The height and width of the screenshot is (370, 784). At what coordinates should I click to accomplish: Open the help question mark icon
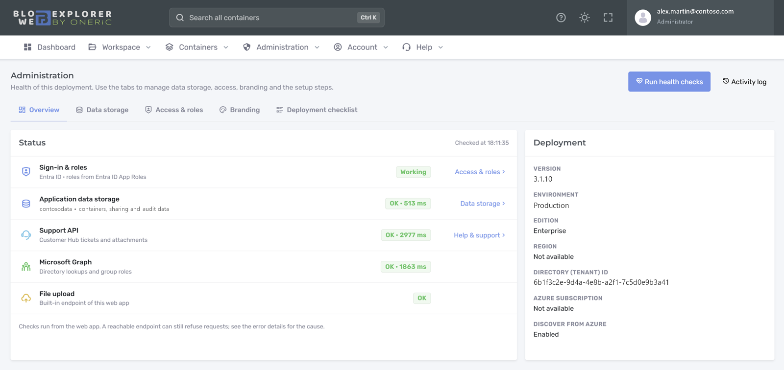point(561,18)
